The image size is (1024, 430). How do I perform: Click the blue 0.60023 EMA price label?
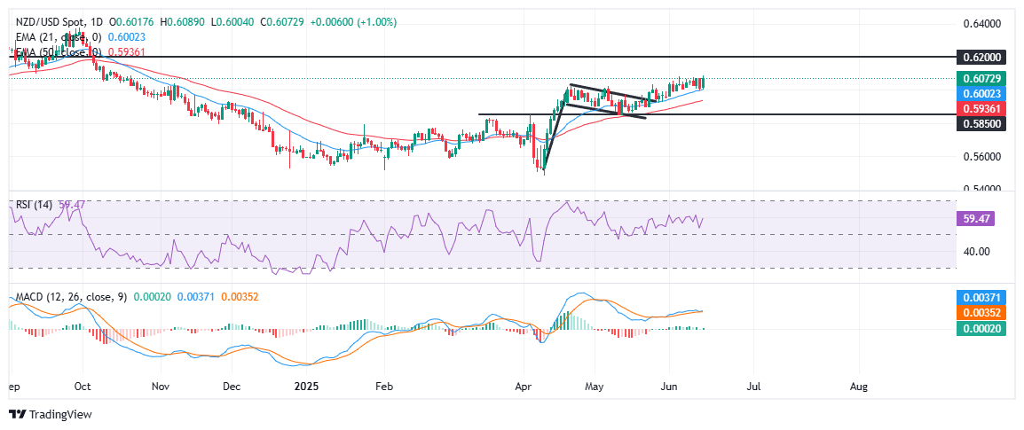[985, 92]
